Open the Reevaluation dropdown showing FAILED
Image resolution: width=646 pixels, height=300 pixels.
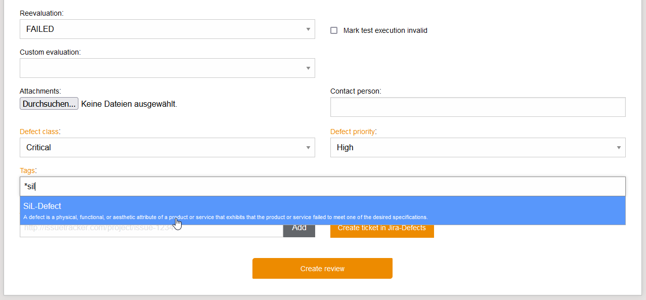coord(167,29)
